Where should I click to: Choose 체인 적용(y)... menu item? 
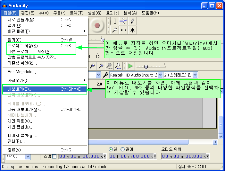point(45,121)
